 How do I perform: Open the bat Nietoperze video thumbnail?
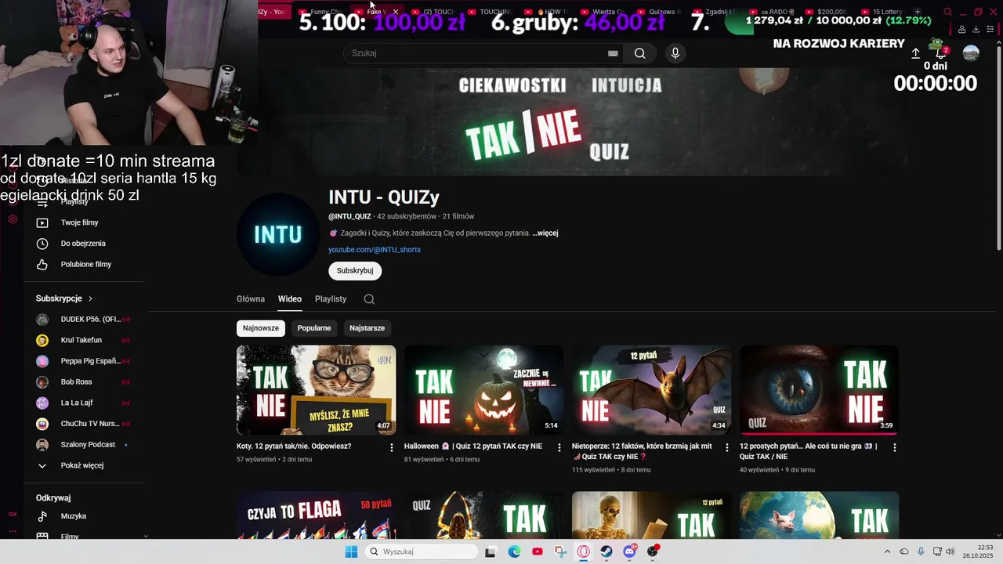[651, 390]
